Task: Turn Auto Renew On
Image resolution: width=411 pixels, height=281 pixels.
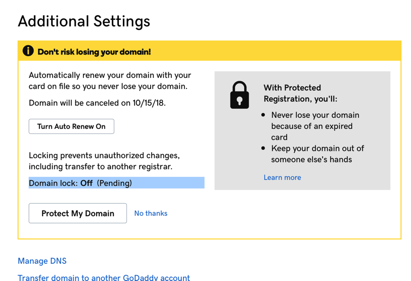Action: pyautogui.click(x=71, y=126)
